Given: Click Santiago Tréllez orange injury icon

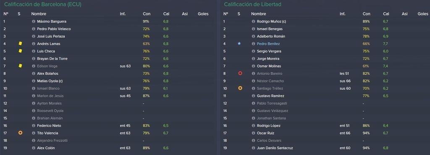Looking at the screenshot, I should pos(240,88).
